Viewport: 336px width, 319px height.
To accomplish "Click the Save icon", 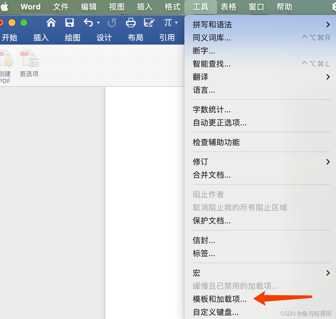I will point(70,23).
